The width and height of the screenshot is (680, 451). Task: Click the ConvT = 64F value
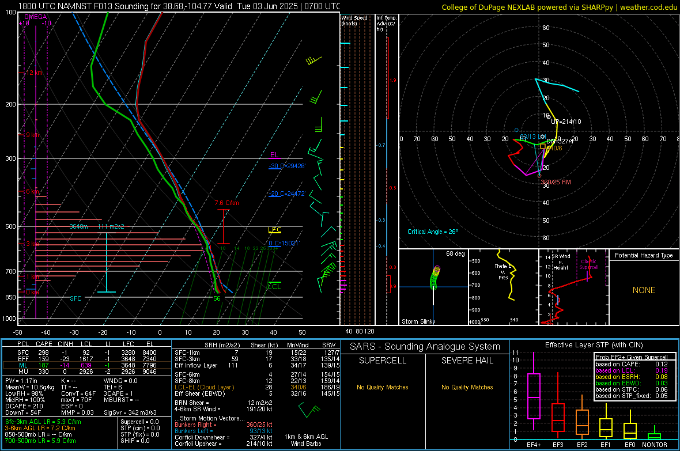tap(78, 393)
